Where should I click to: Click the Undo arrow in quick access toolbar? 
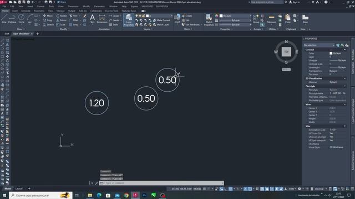33,2
